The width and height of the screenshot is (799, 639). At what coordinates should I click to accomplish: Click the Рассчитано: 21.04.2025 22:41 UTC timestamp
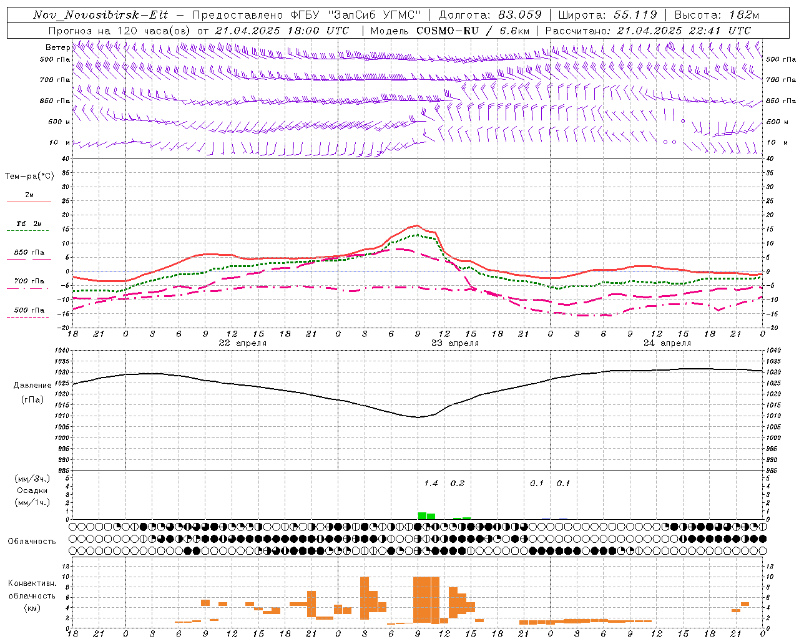point(648,31)
